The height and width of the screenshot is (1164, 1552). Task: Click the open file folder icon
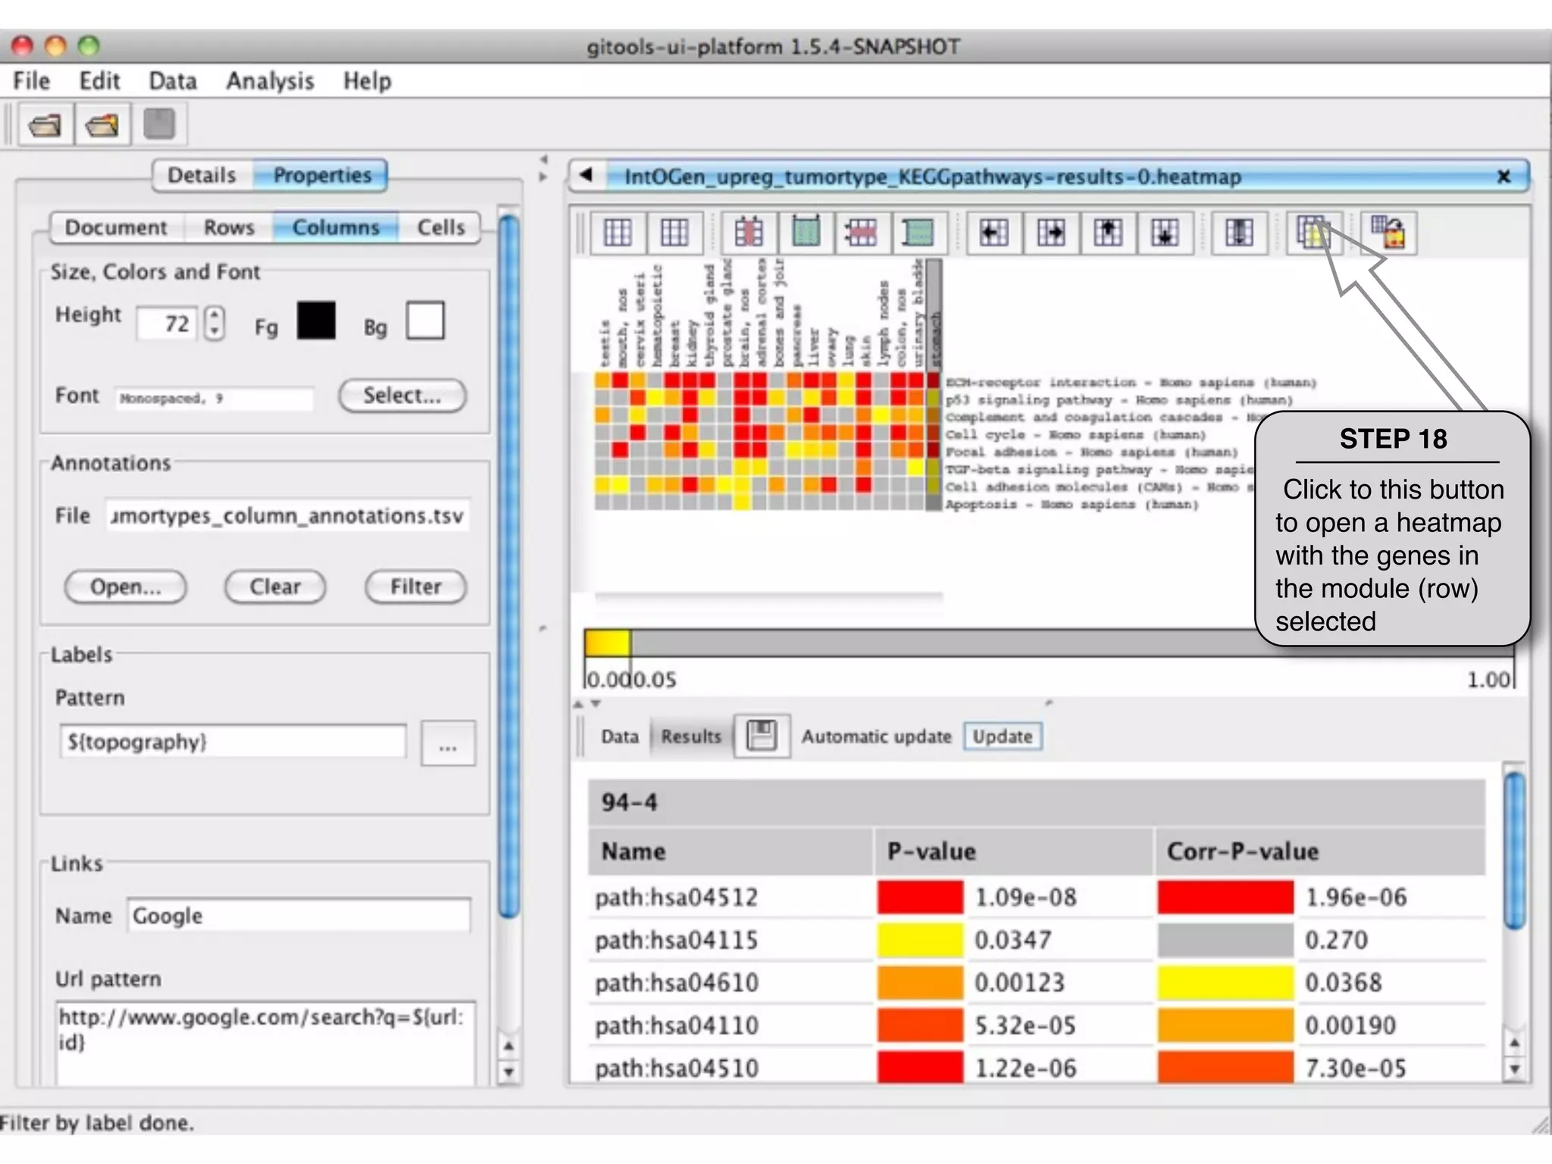click(45, 125)
